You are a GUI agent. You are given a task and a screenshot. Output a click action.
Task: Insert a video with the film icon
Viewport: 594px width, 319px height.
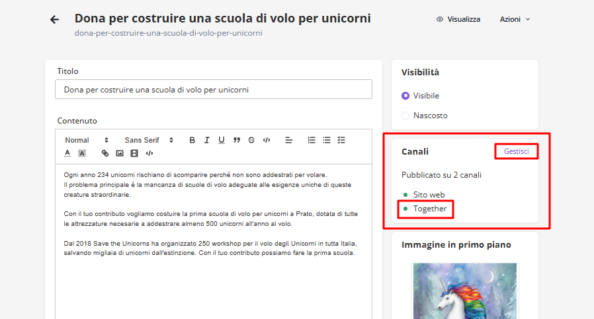134,153
